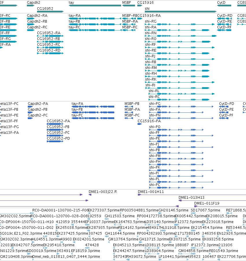Click the tay gene name
The height and width of the screenshot is (261, 246).
pos(71,3)
